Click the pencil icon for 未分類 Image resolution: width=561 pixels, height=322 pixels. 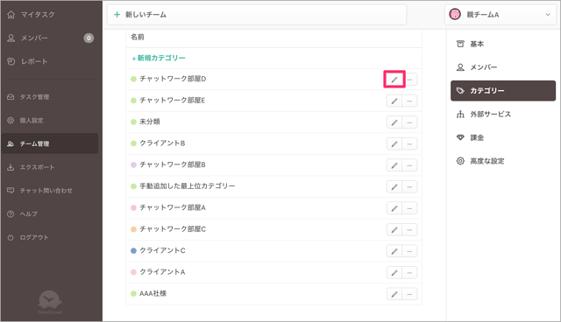click(x=394, y=122)
